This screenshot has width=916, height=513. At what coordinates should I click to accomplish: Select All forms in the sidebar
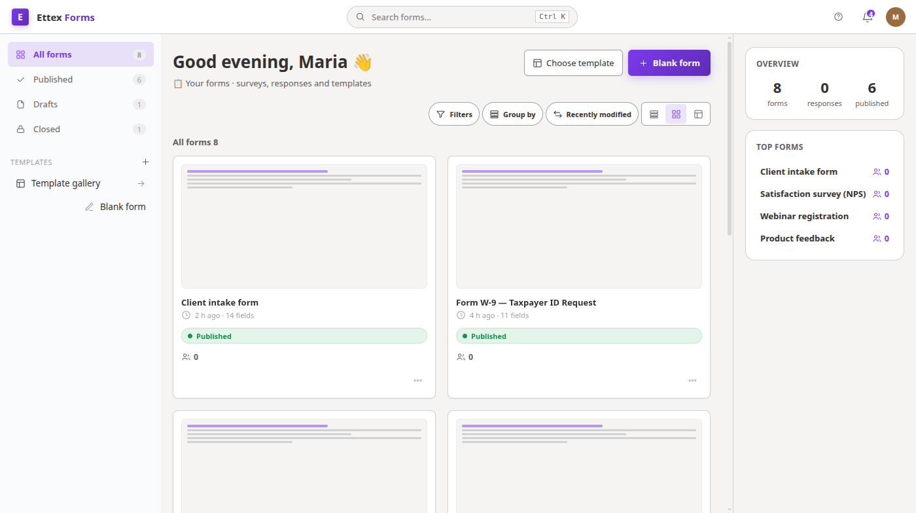point(80,54)
